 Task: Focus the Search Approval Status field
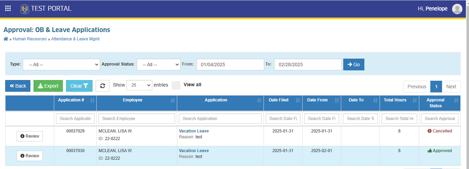pyautogui.click(x=440, y=119)
